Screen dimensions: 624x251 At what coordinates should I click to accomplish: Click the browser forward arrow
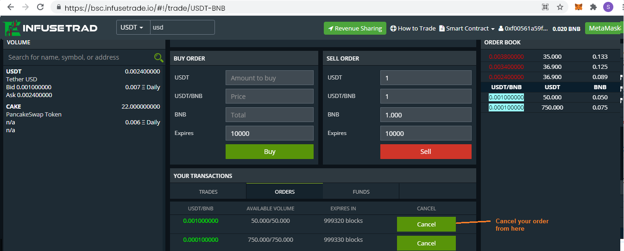click(25, 7)
